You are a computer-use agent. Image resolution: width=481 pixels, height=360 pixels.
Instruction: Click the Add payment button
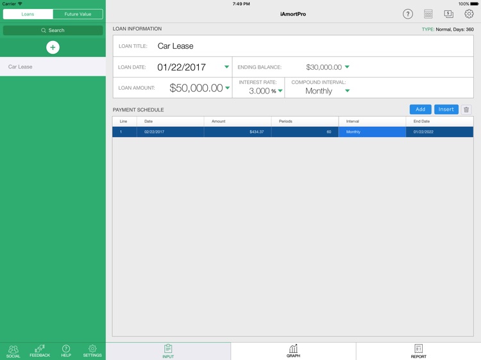pos(420,110)
